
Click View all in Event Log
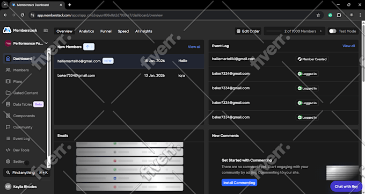(348, 46)
